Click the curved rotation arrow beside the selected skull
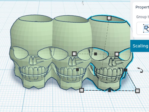 coord(140,70)
